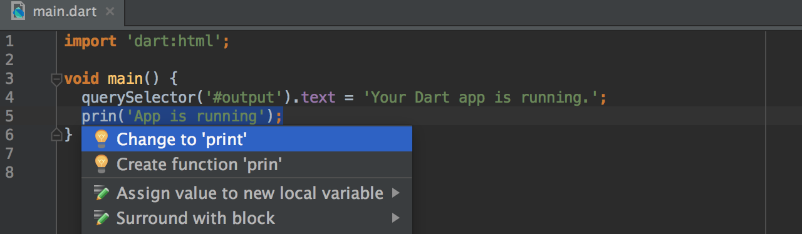Select Assign value to new local variable
The image size is (802, 234).
(x=247, y=193)
